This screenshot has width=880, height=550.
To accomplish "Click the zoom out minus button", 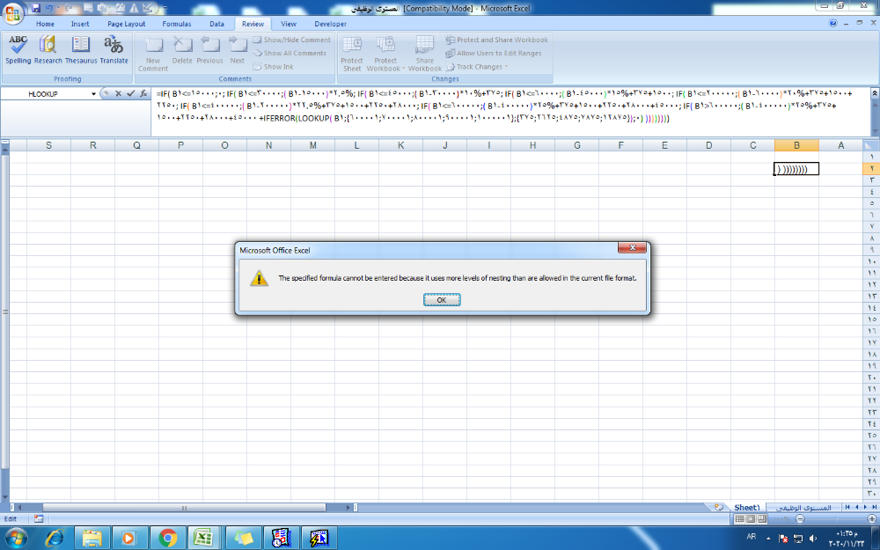I will 800,519.
